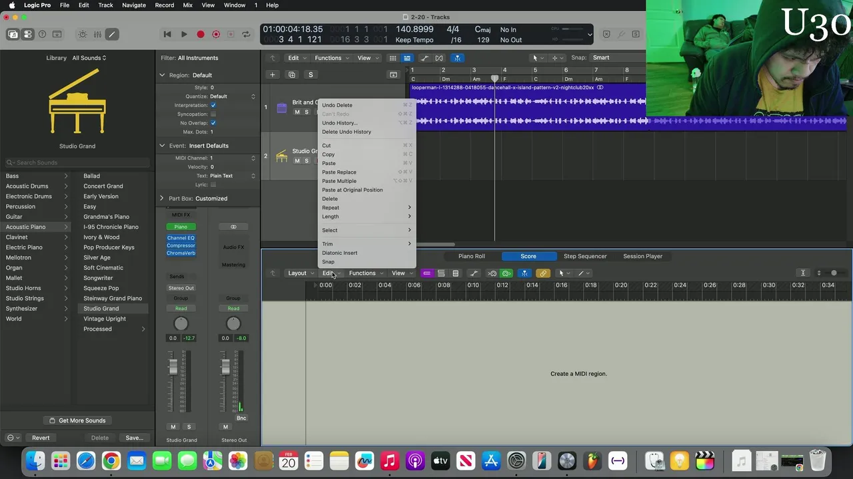Click the Bnc bounce button
The height and width of the screenshot is (479, 853).
pyautogui.click(x=241, y=418)
